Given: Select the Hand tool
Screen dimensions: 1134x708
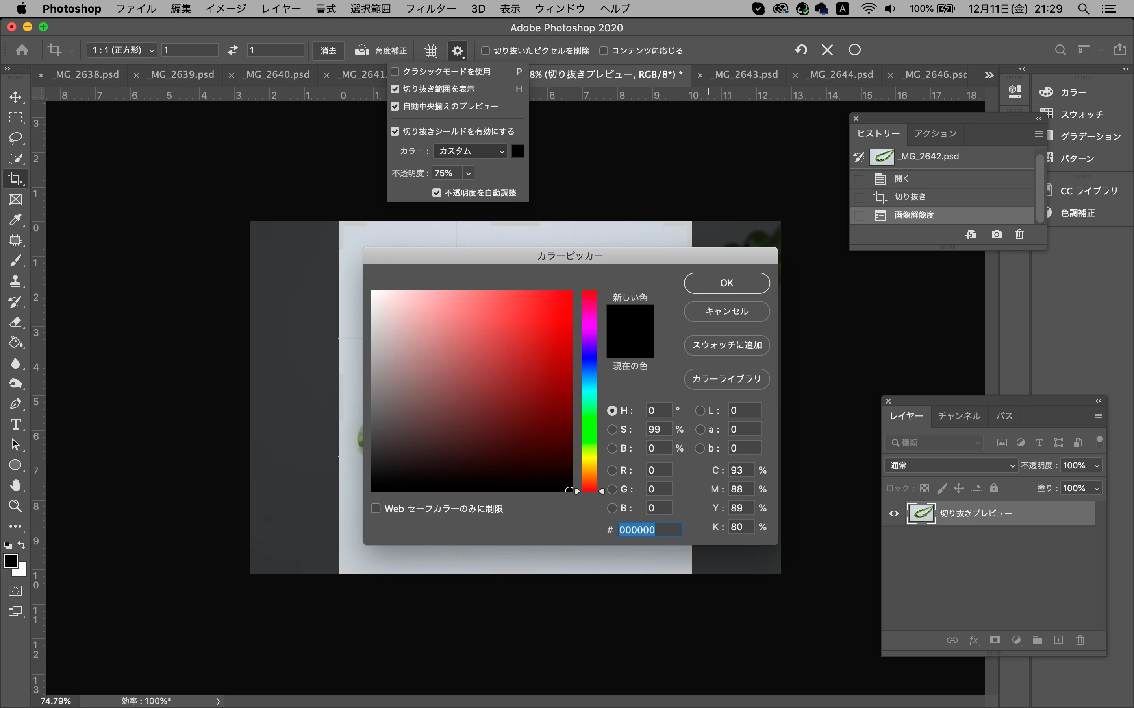Looking at the screenshot, I should click(x=15, y=485).
